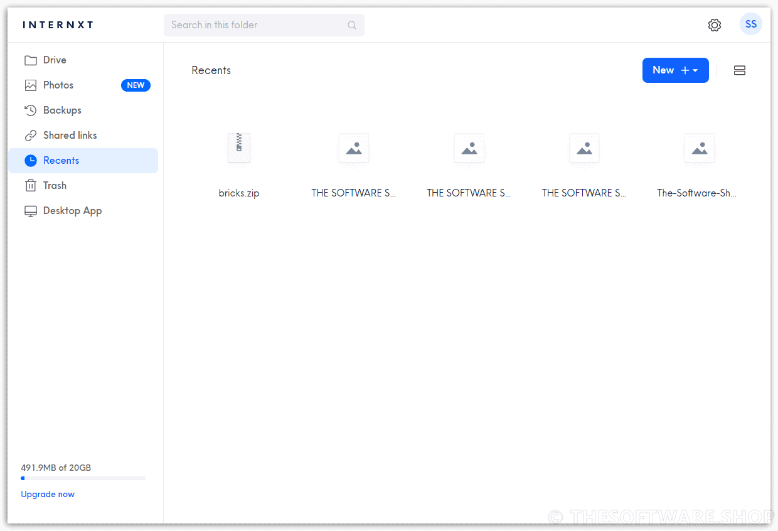Open the SS account avatar menu
Screen dimensions: 778x531
click(x=751, y=24)
